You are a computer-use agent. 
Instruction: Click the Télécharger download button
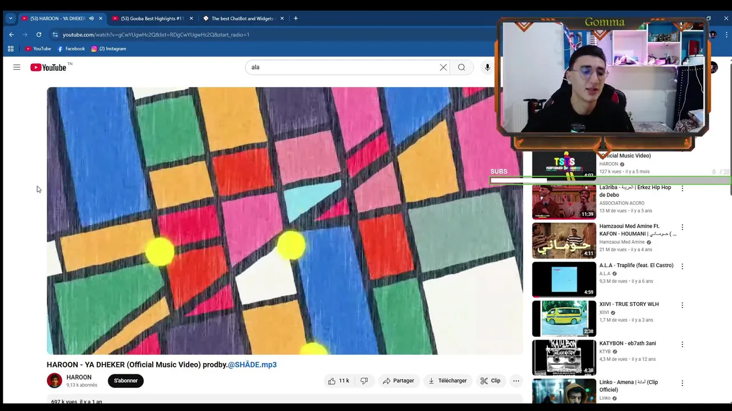448,381
